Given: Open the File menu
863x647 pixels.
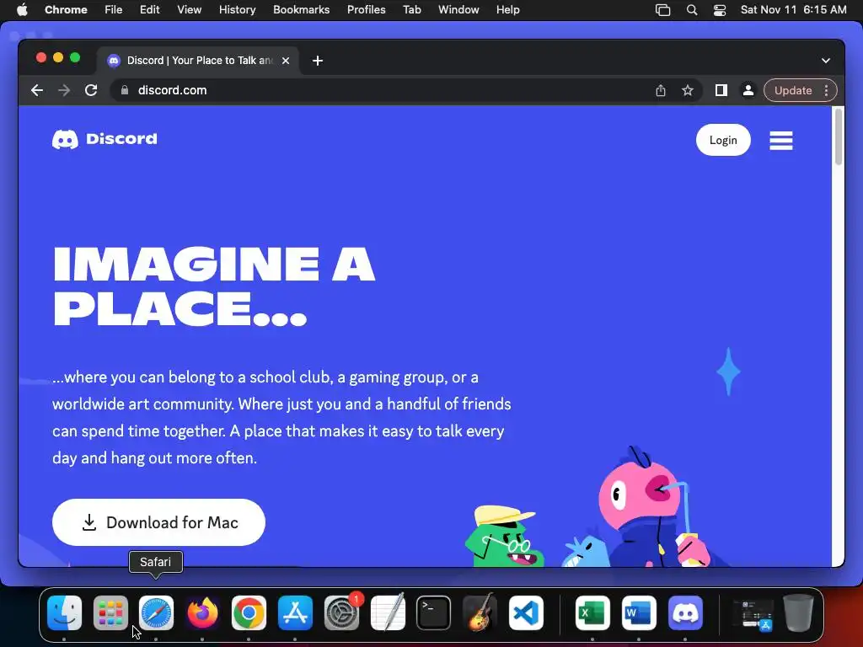Looking at the screenshot, I should 114,9.
